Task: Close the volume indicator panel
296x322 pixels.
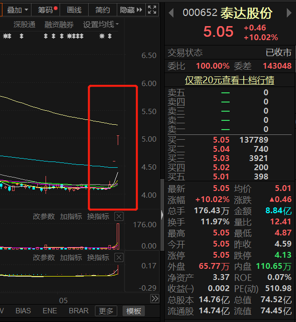Action: click(119, 217)
